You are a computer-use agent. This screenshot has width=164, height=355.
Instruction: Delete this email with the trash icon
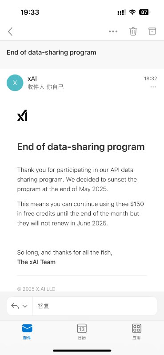tap(133, 31)
